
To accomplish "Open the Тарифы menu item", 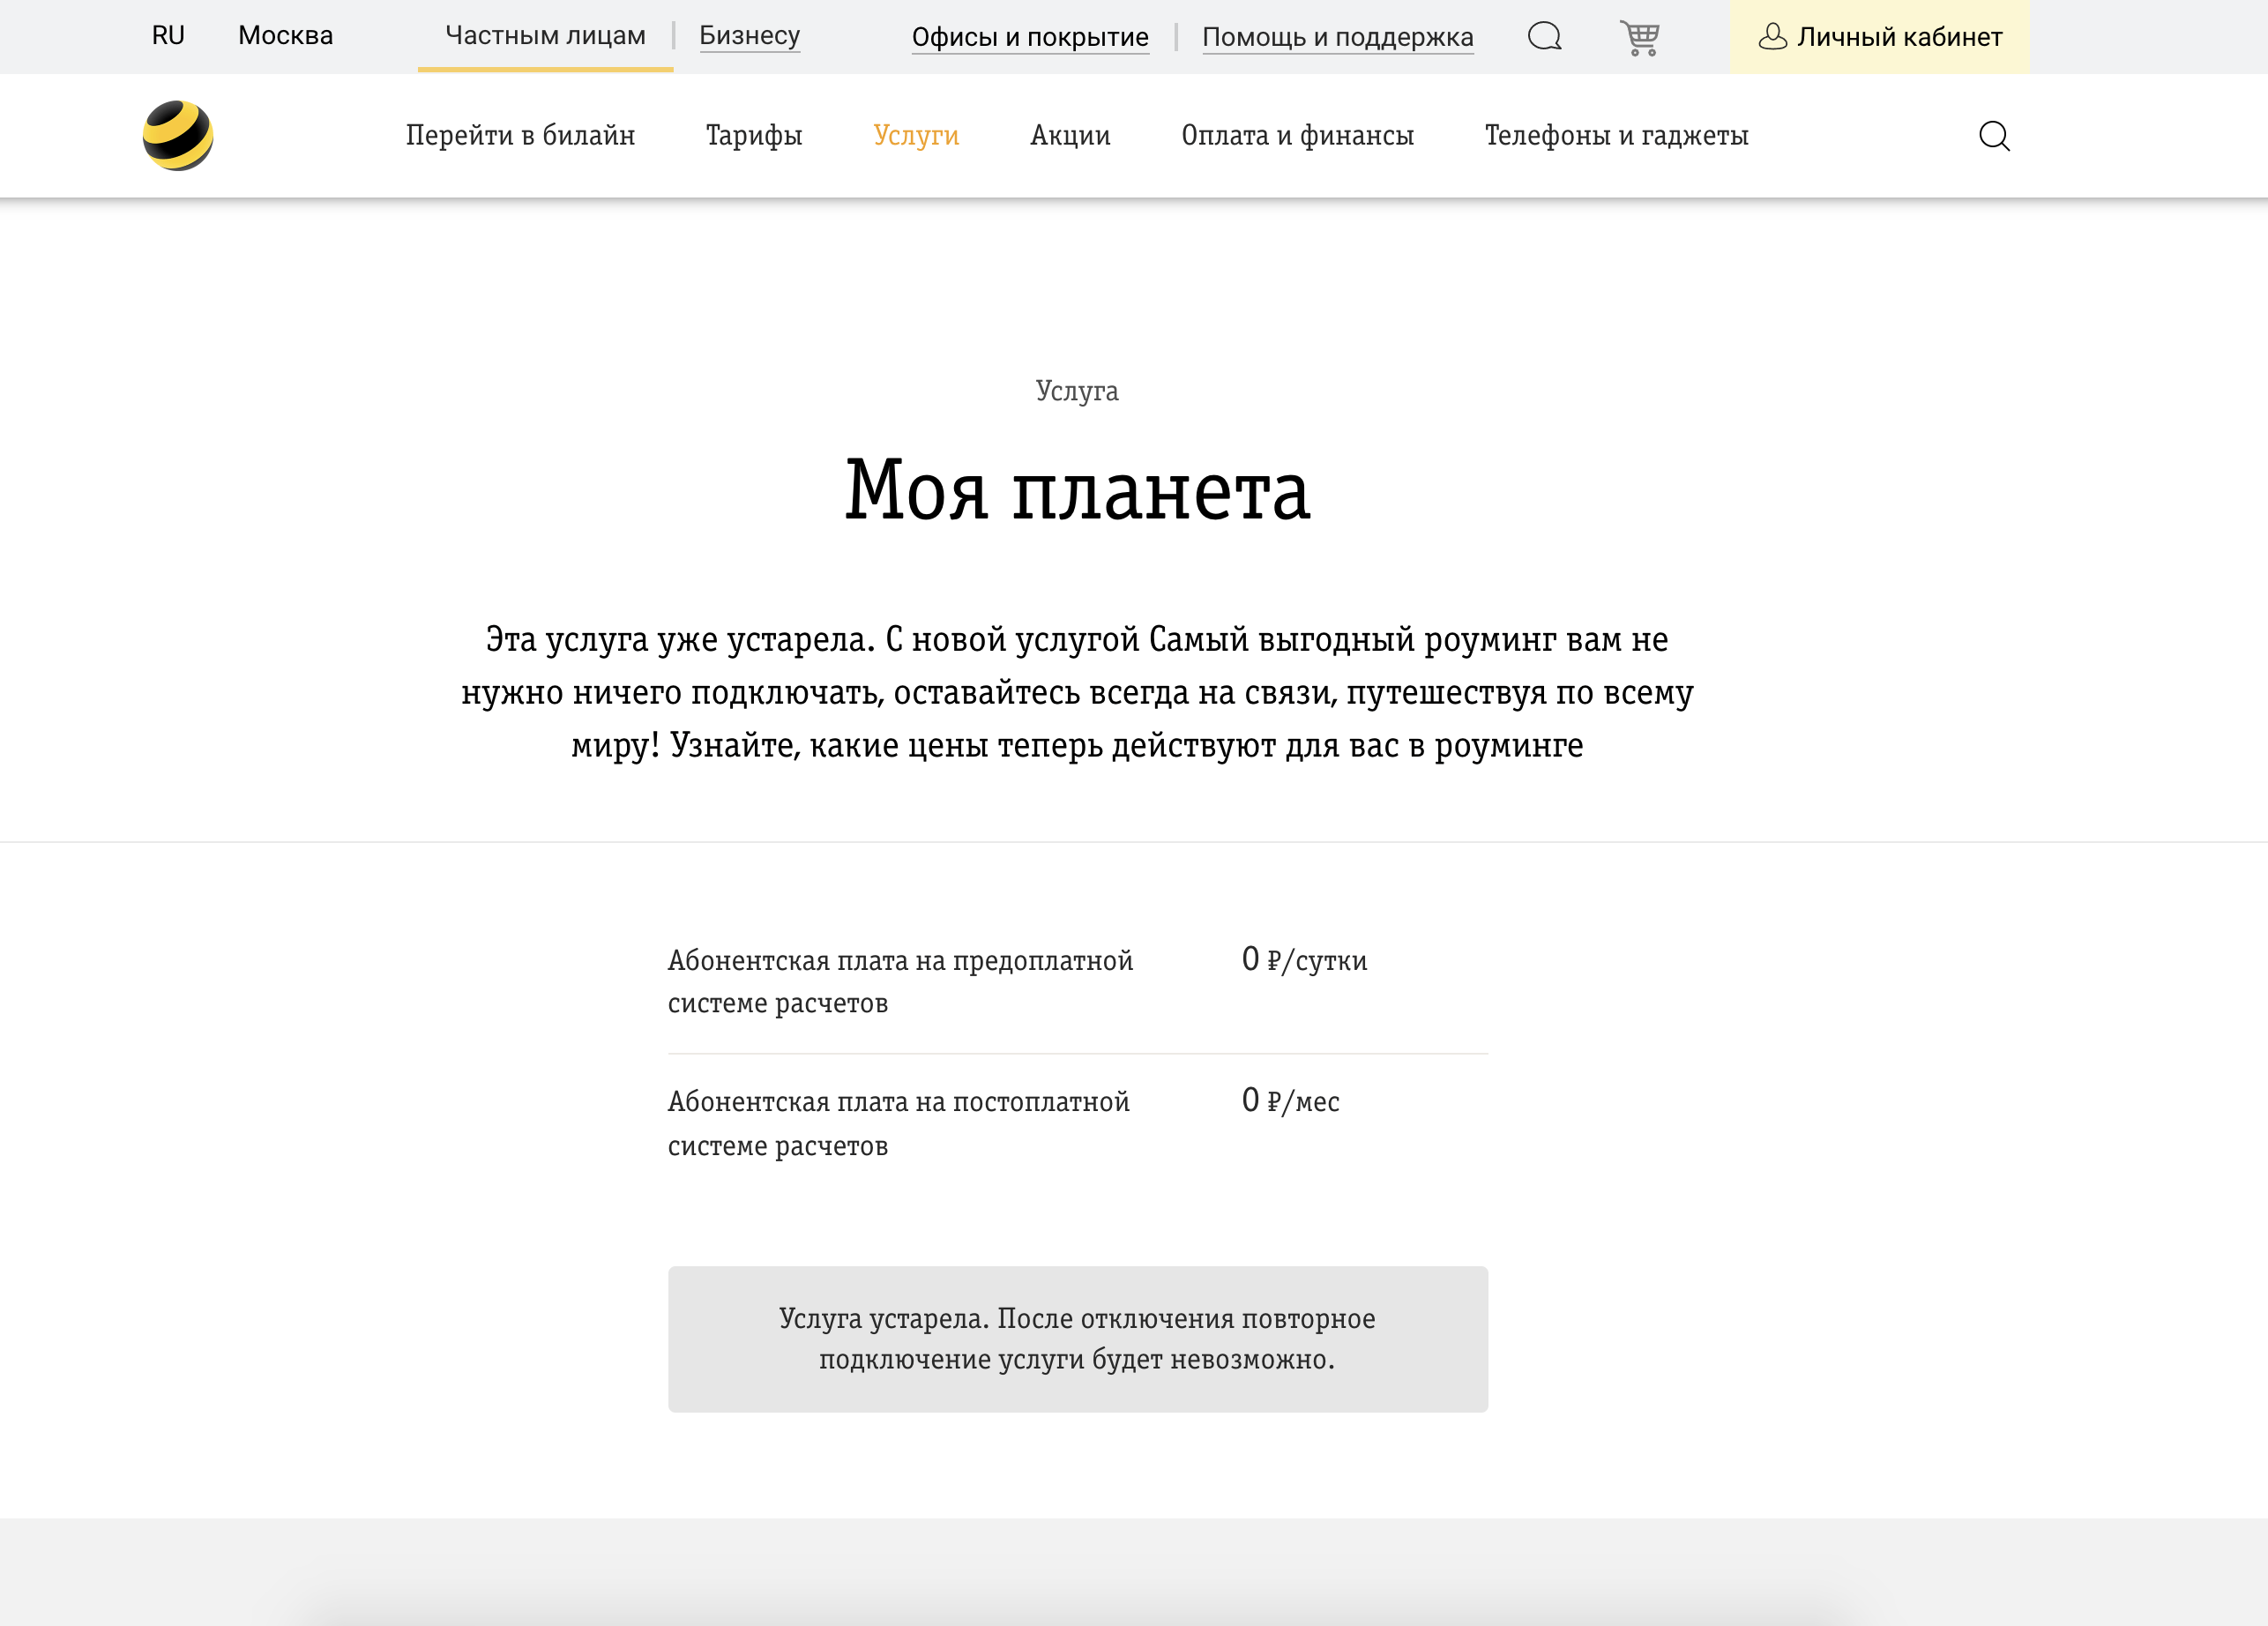I will (x=754, y=135).
